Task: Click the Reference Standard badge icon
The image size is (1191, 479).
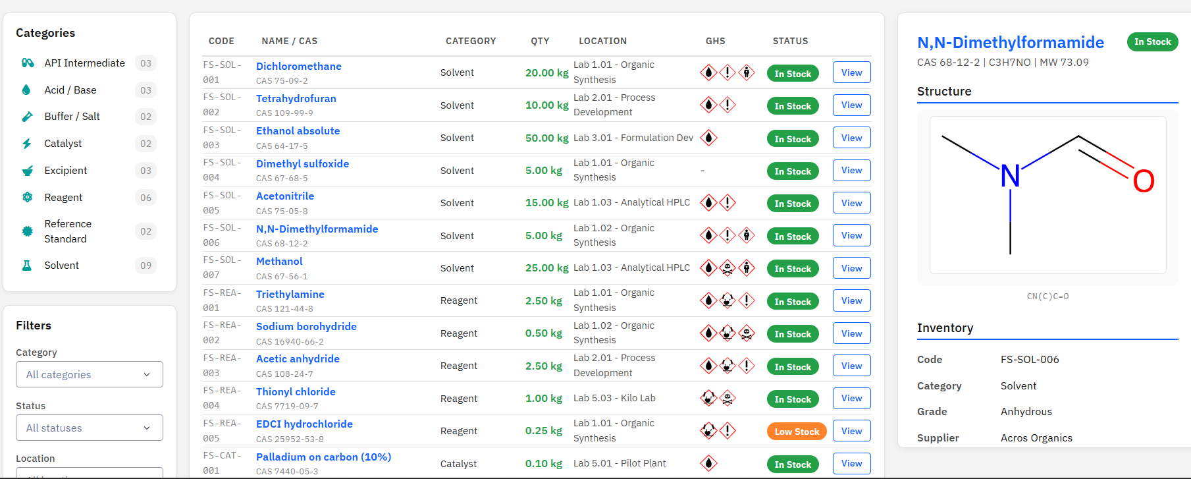Action: coord(27,231)
